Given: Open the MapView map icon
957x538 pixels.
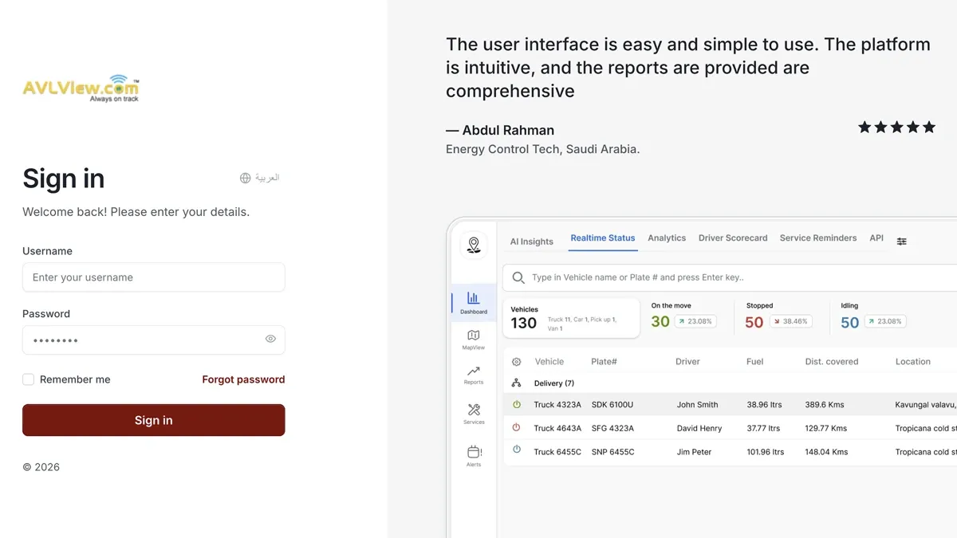Looking at the screenshot, I should click(474, 336).
